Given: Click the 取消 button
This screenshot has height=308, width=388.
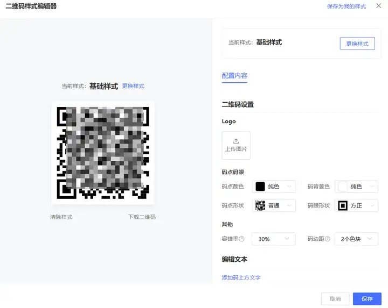Looking at the screenshot, I should pos(335,299).
